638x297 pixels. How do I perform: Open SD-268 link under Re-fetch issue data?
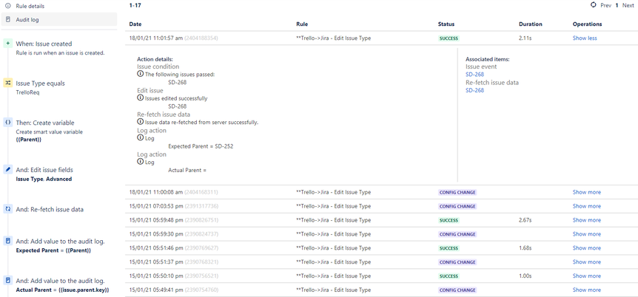(474, 90)
